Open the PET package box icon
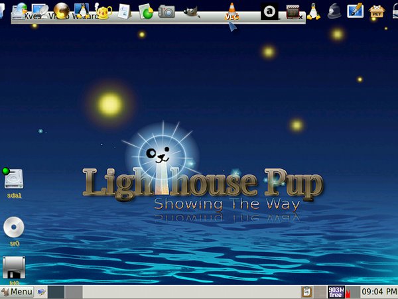This screenshot has width=398, height=299. click(x=377, y=11)
